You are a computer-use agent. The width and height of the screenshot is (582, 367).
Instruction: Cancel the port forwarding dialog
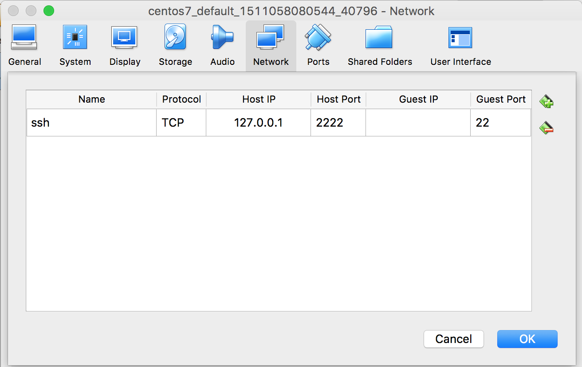point(453,339)
